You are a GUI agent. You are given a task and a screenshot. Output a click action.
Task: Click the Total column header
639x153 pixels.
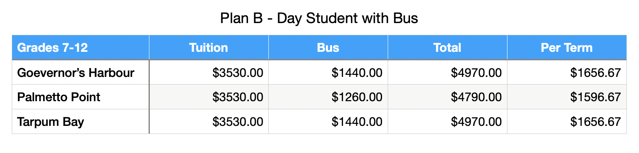click(x=447, y=48)
